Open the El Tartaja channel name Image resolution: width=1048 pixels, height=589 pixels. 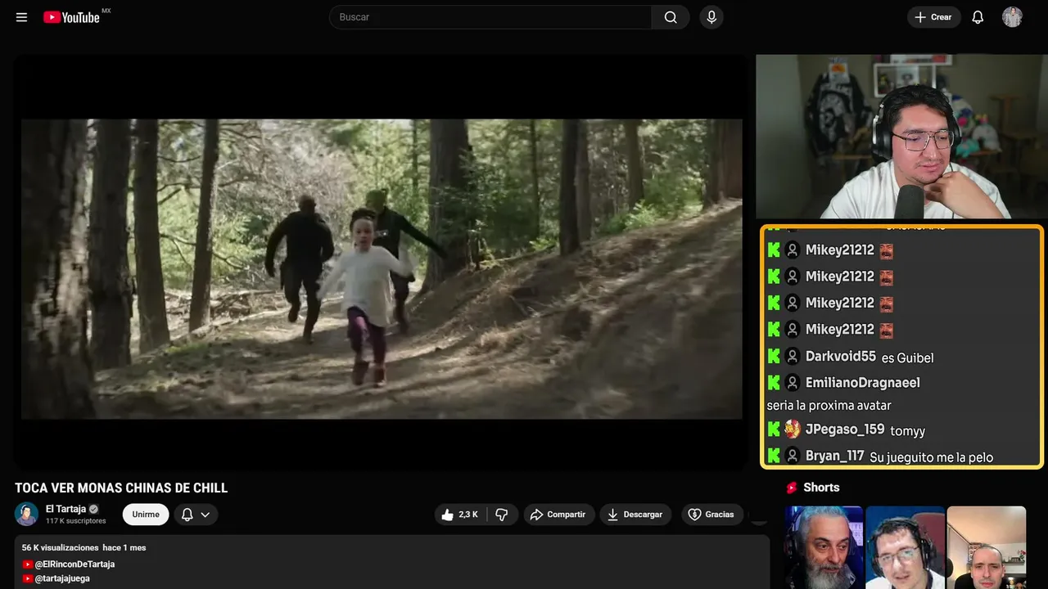tap(65, 509)
